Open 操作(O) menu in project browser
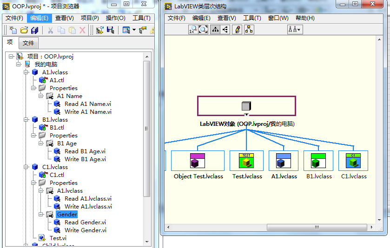 tap(116, 18)
